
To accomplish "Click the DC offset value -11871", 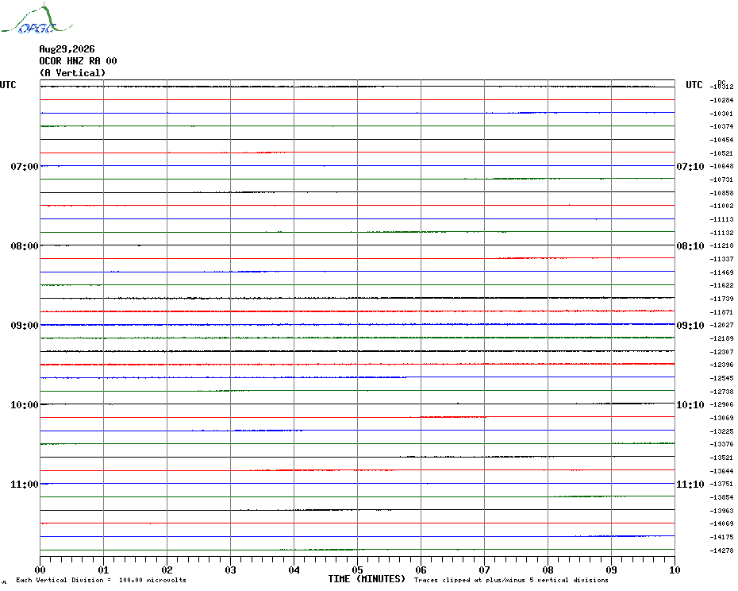I will [721, 312].
